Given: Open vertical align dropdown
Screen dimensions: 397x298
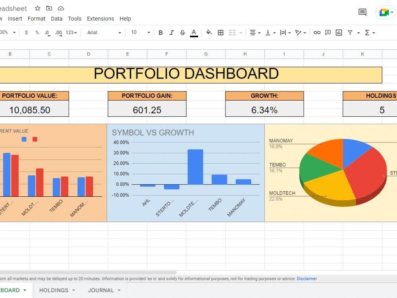Looking at the screenshot, I should click(270, 33).
